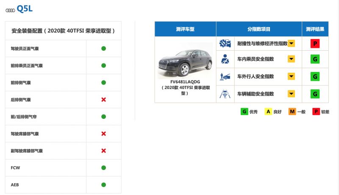Click the pedestrian safety icon

pos(225,77)
